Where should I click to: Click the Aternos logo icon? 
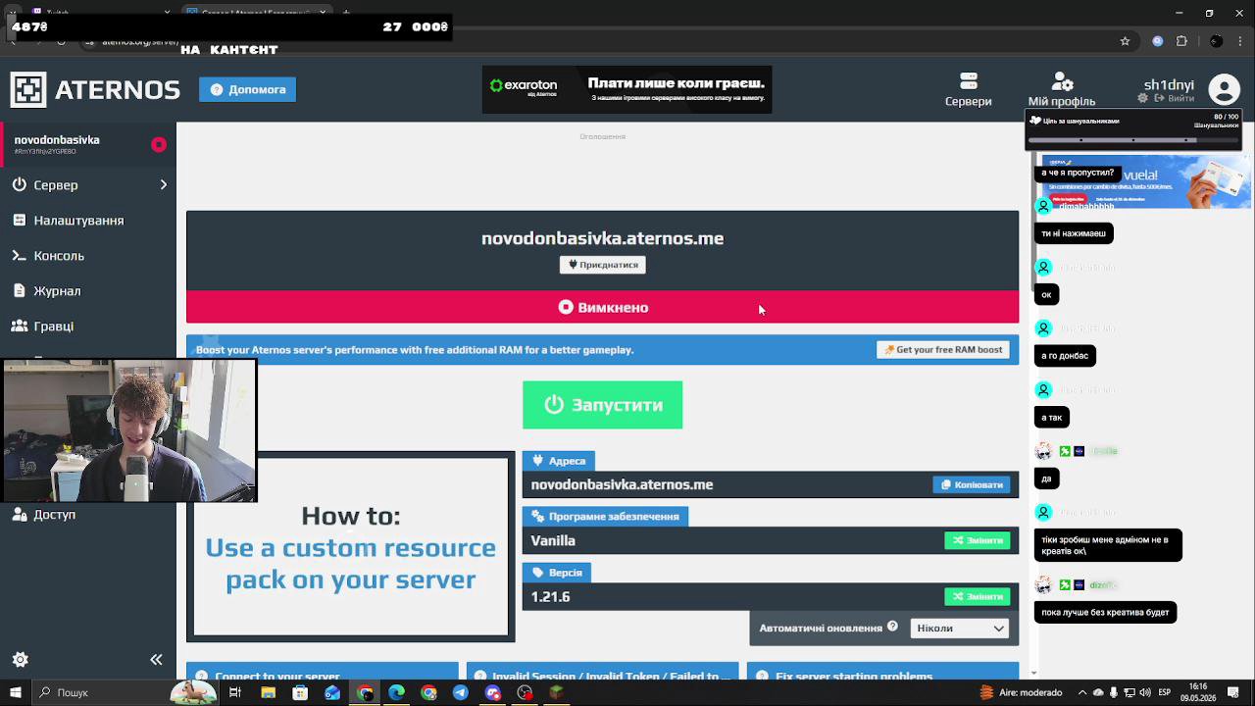(x=28, y=89)
